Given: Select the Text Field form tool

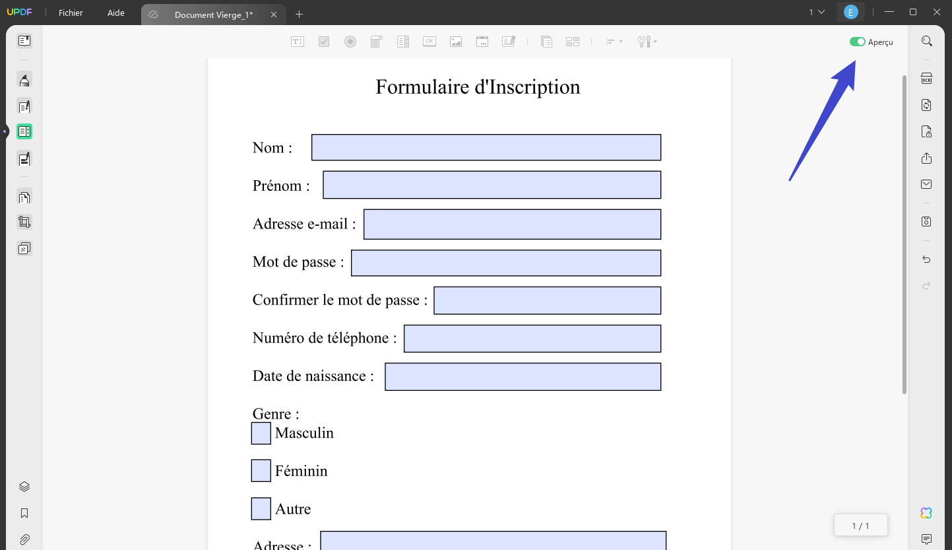Looking at the screenshot, I should 297,41.
